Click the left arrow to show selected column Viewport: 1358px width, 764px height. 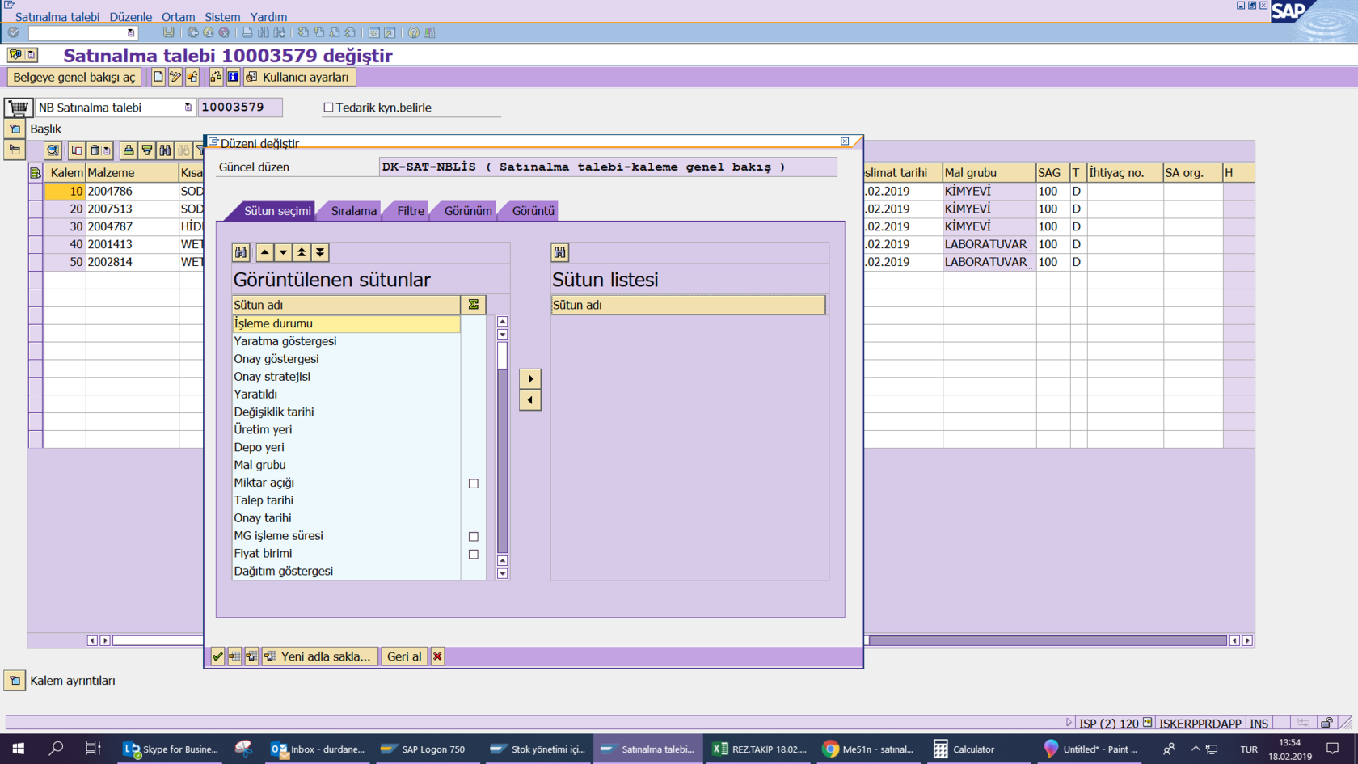pyautogui.click(x=530, y=400)
